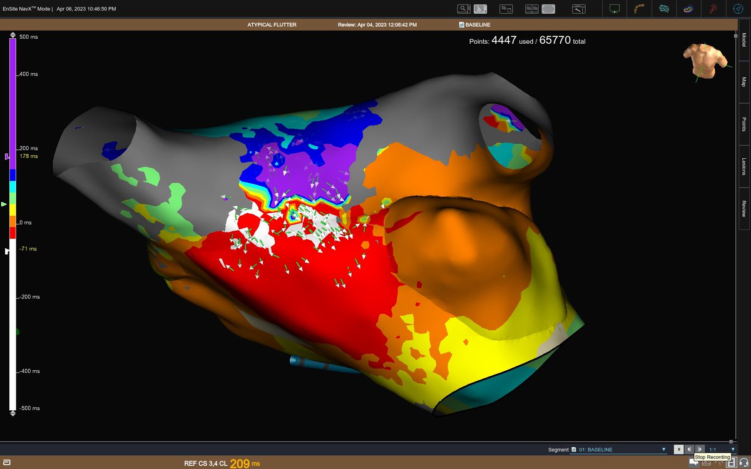
Task: Click the yellow segment of the color bar
Action: [x=13, y=210]
